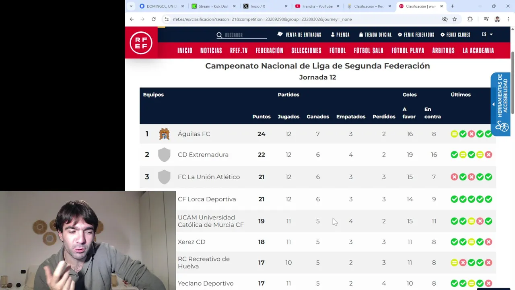This screenshot has width=515, height=290.
Task: Open the Federación menu item
Action: coord(270,50)
